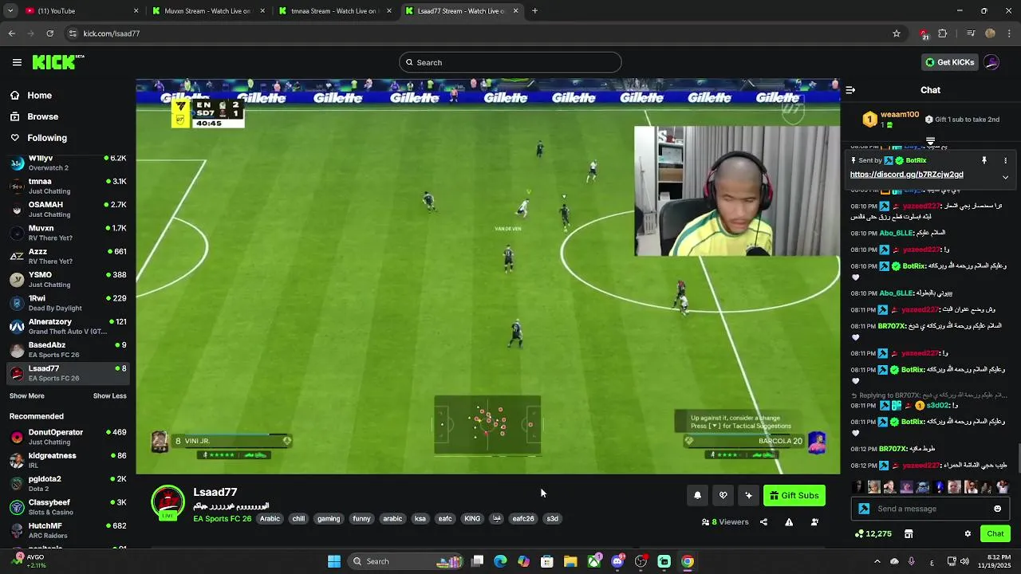Select the KING tag
This screenshot has width=1021, height=574.
pyautogui.click(x=472, y=519)
